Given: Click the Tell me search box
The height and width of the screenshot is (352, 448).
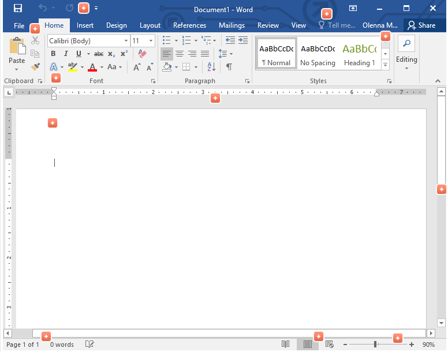Looking at the screenshot, I should [x=337, y=25].
